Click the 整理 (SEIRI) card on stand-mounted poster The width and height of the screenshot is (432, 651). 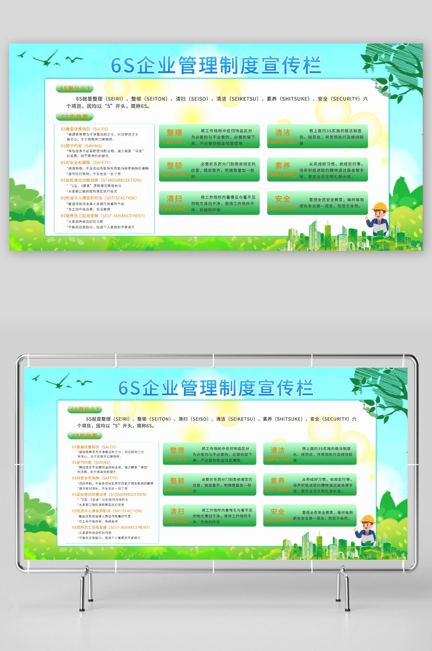pos(210,454)
